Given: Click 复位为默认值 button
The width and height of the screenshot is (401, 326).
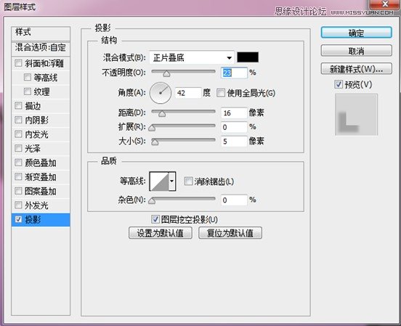Looking at the screenshot, I should [x=230, y=233].
